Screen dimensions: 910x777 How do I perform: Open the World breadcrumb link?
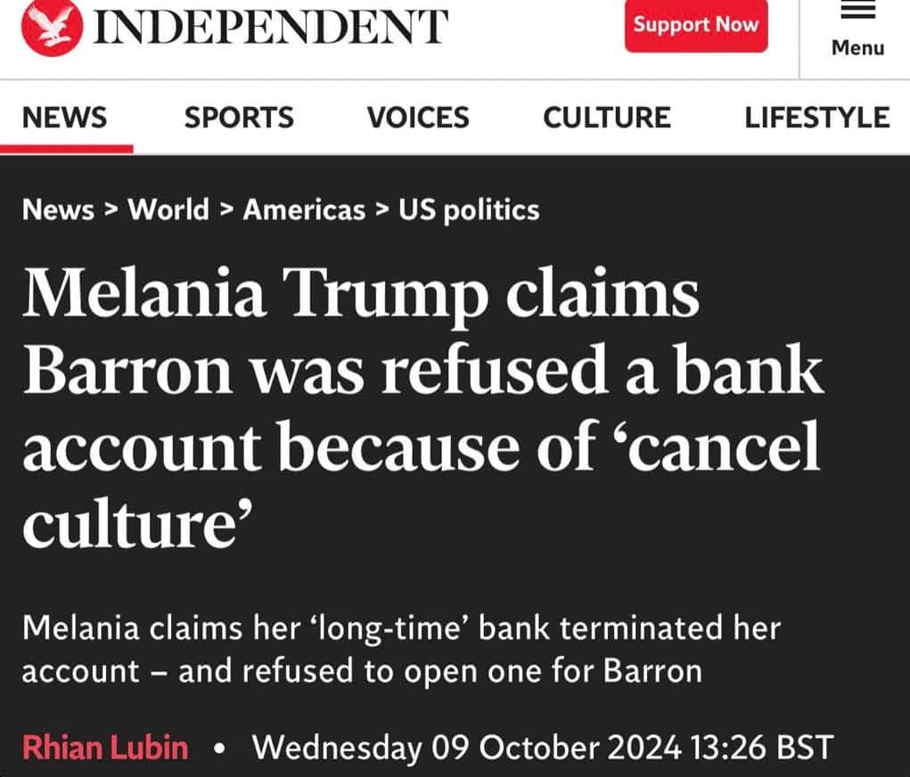[x=168, y=210]
